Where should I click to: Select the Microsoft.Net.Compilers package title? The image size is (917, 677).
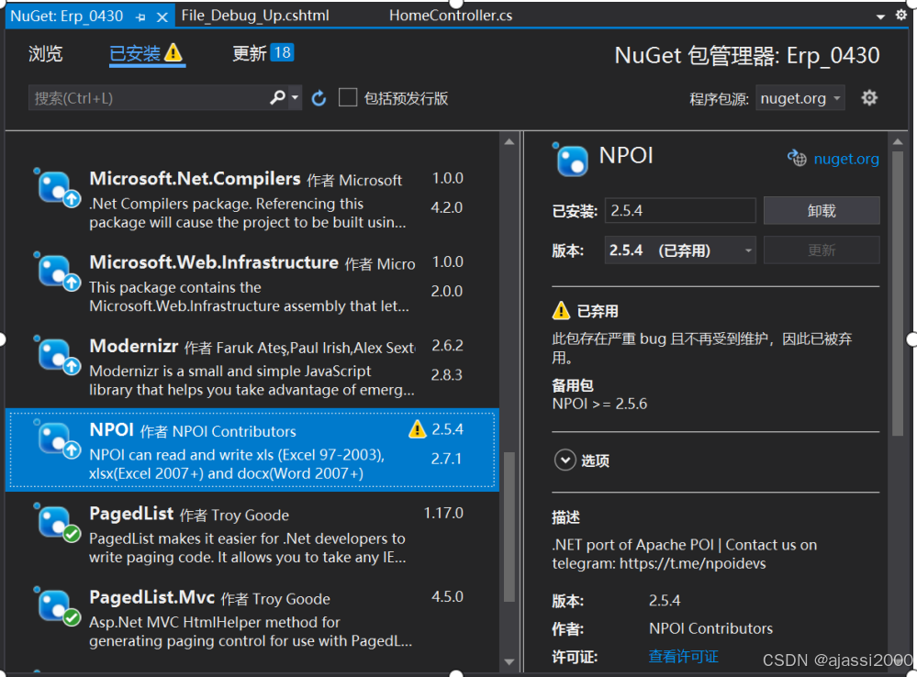coord(195,178)
